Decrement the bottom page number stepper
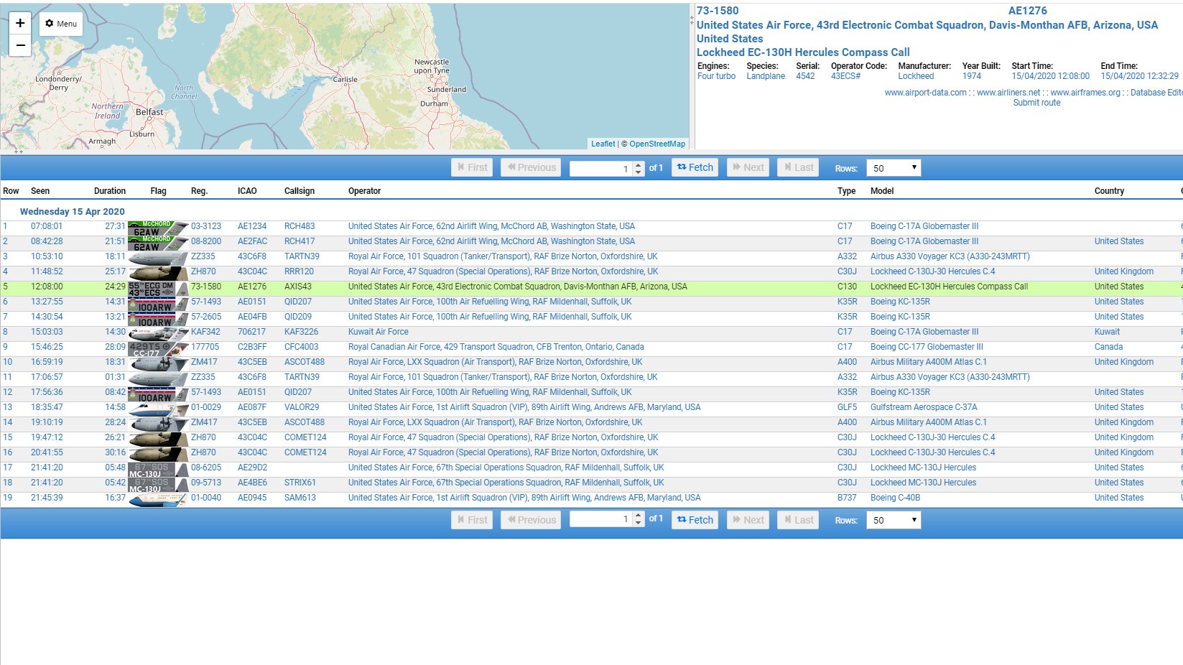Screen dimensions: 1183x665 pyautogui.click(x=639, y=524)
